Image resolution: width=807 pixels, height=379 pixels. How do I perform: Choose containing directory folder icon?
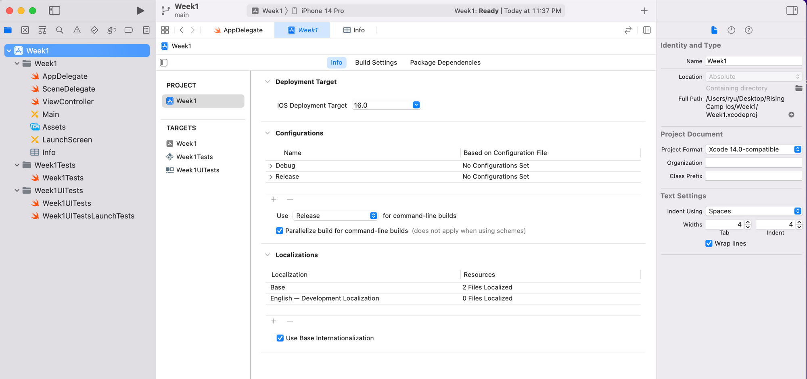(799, 88)
